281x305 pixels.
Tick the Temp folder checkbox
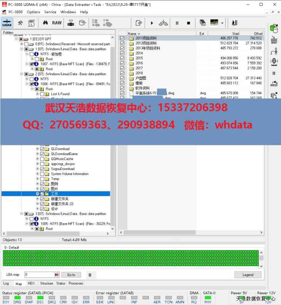pos(42,179)
